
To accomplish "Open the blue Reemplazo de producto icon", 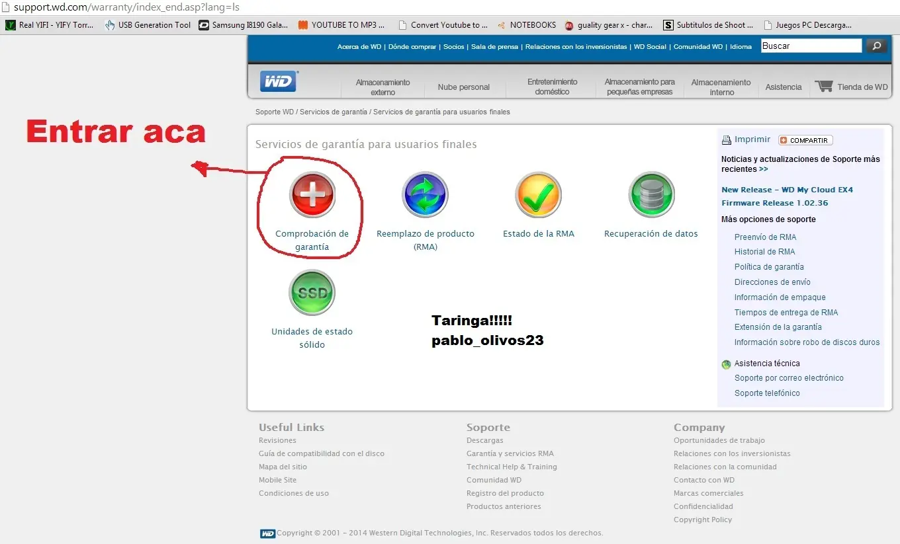I will click(x=426, y=194).
